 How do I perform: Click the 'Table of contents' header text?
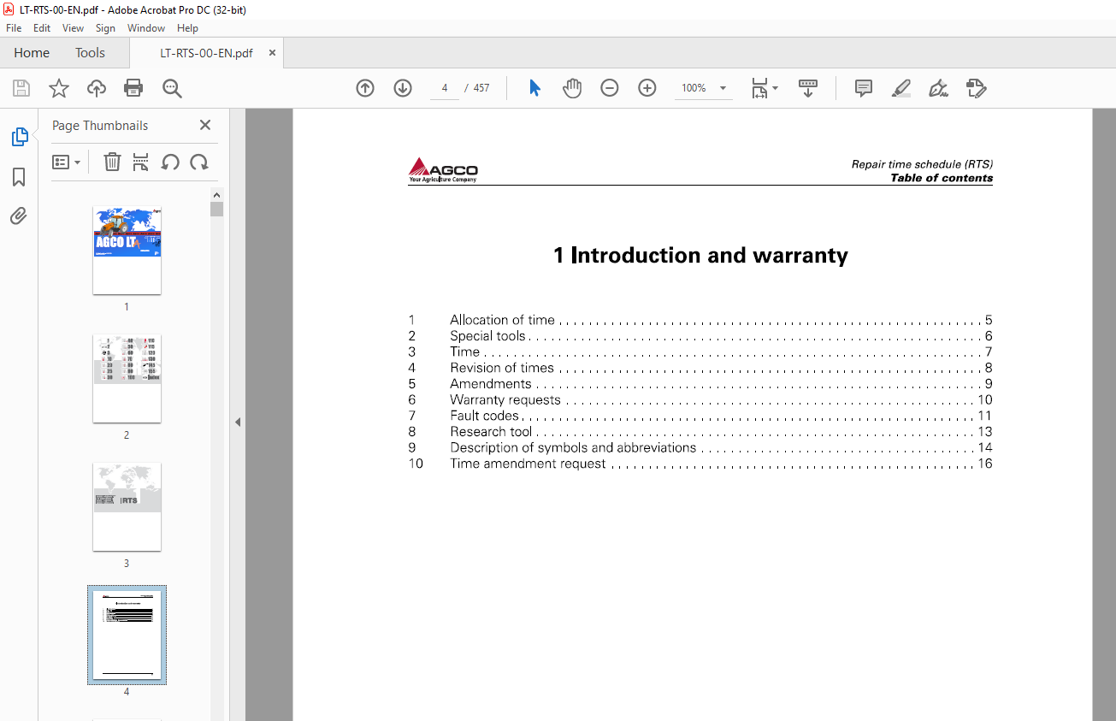coord(942,178)
